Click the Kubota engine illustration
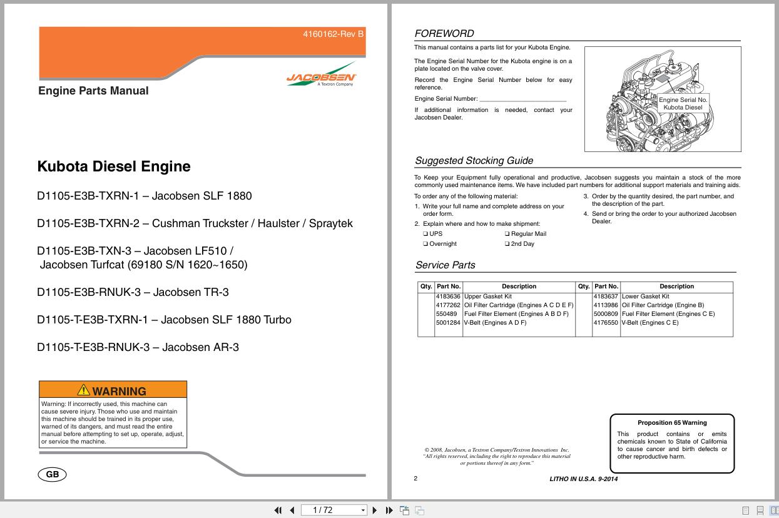This screenshot has height=518, width=779. pyautogui.click(x=663, y=98)
